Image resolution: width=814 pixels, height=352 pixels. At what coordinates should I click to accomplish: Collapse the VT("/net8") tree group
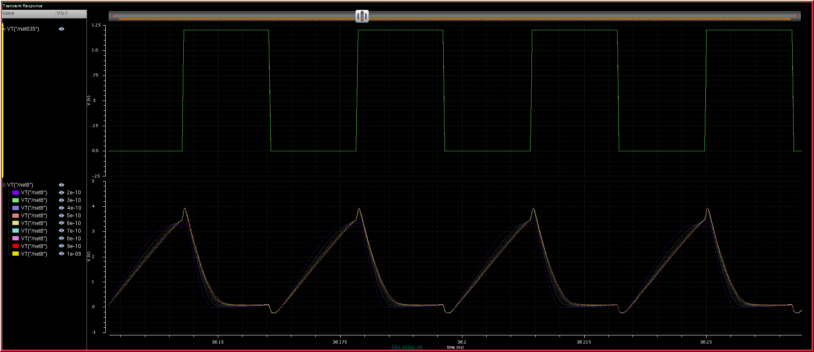pos(4,185)
